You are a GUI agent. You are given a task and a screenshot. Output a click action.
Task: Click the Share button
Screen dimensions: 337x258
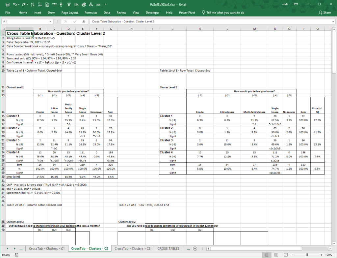[x=324, y=13]
